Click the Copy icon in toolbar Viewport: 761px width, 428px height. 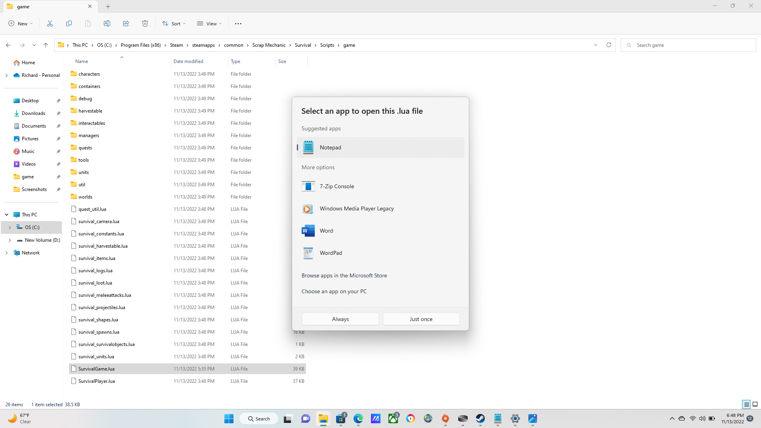click(69, 24)
